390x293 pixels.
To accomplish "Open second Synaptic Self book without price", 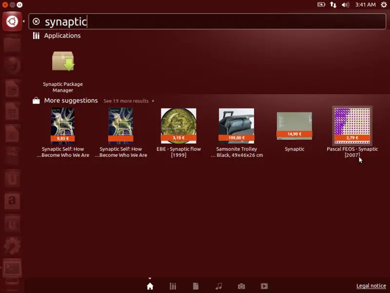I will pos(120,126).
